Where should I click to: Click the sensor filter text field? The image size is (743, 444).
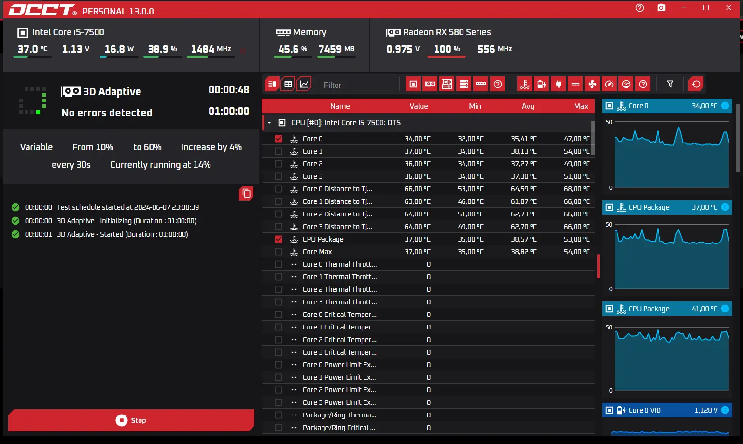pos(358,85)
